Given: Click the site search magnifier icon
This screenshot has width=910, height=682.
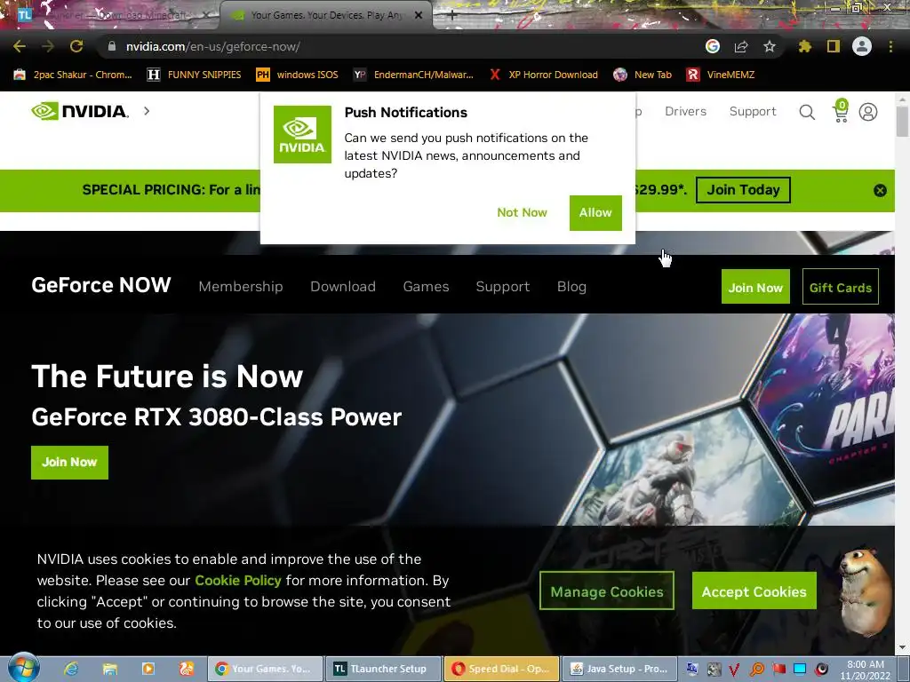Looking at the screenshot, I should [x=807, y=112].
